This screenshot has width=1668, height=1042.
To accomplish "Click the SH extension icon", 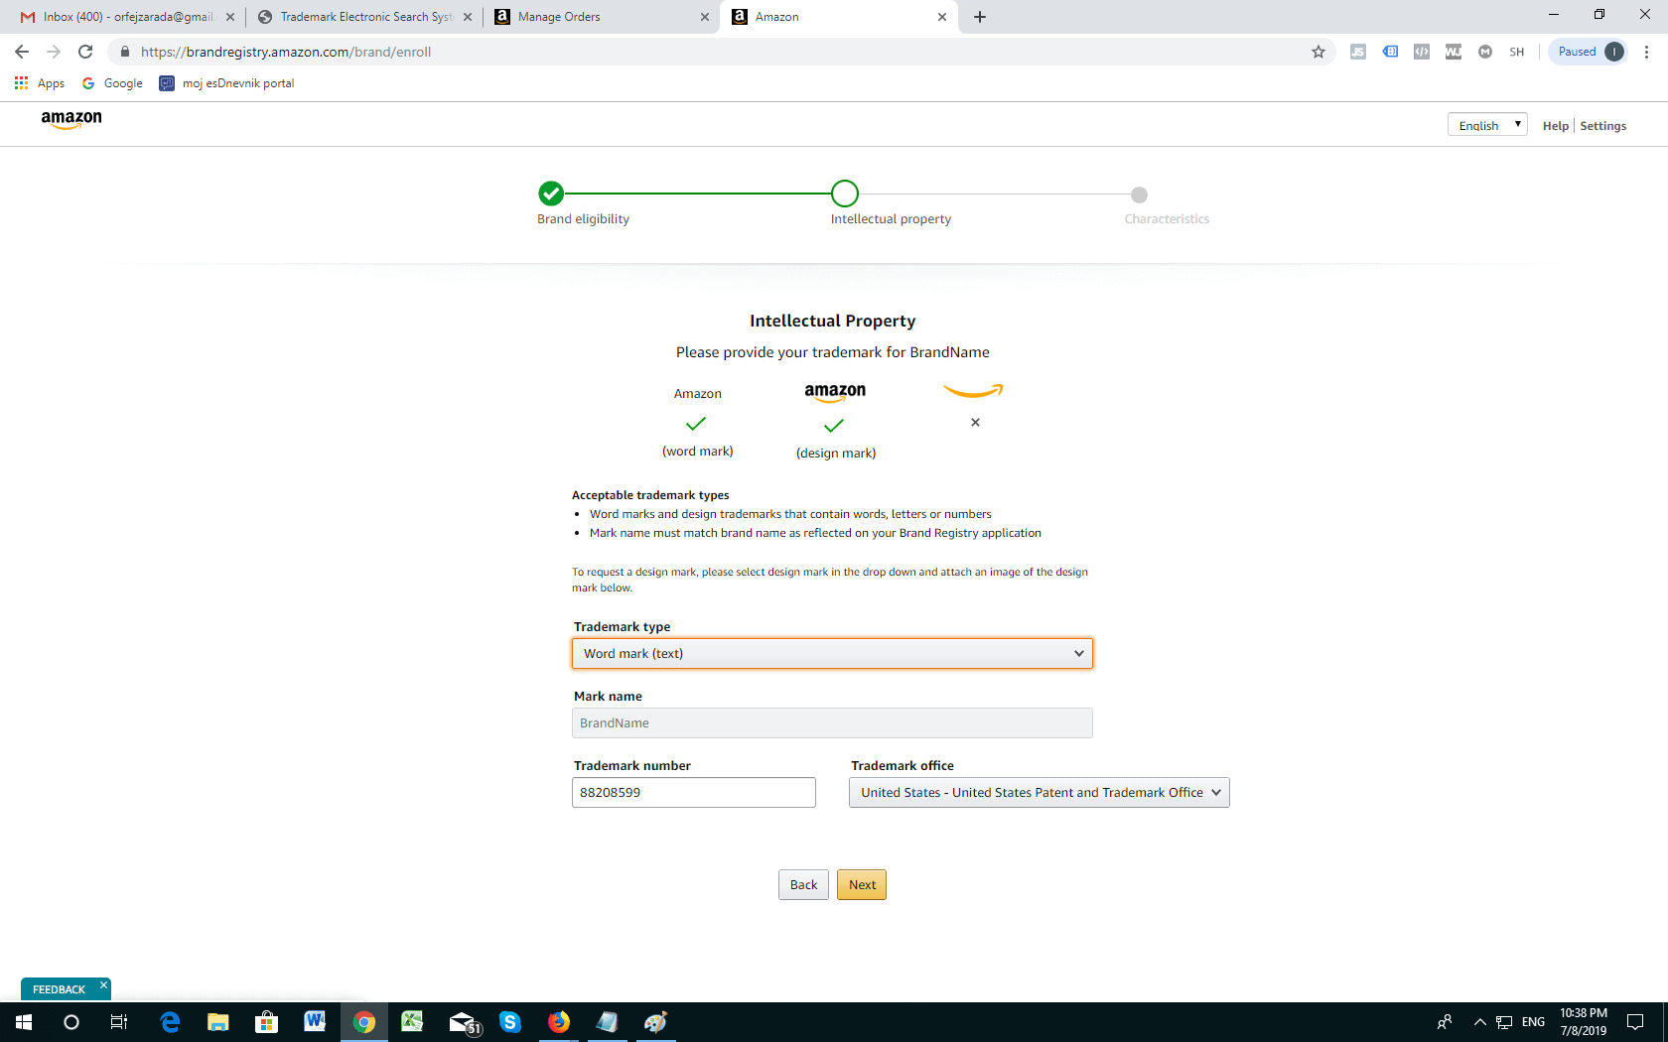I will (1517, 52).
